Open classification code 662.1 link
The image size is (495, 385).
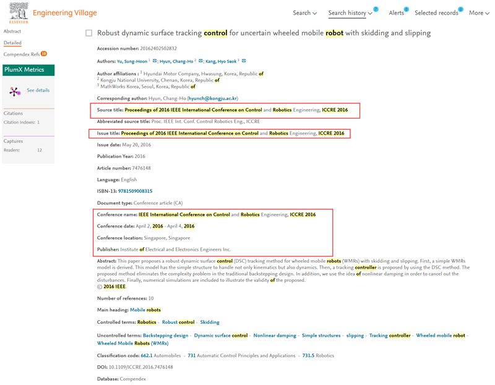click(x=147, y=356)
